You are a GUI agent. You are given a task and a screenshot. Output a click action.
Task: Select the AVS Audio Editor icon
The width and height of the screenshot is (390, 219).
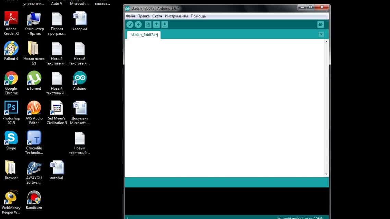[34, 113]
